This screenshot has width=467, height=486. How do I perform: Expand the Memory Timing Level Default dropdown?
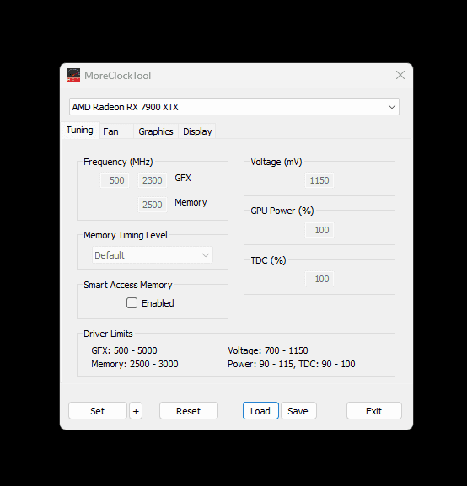tap(153, 255)
